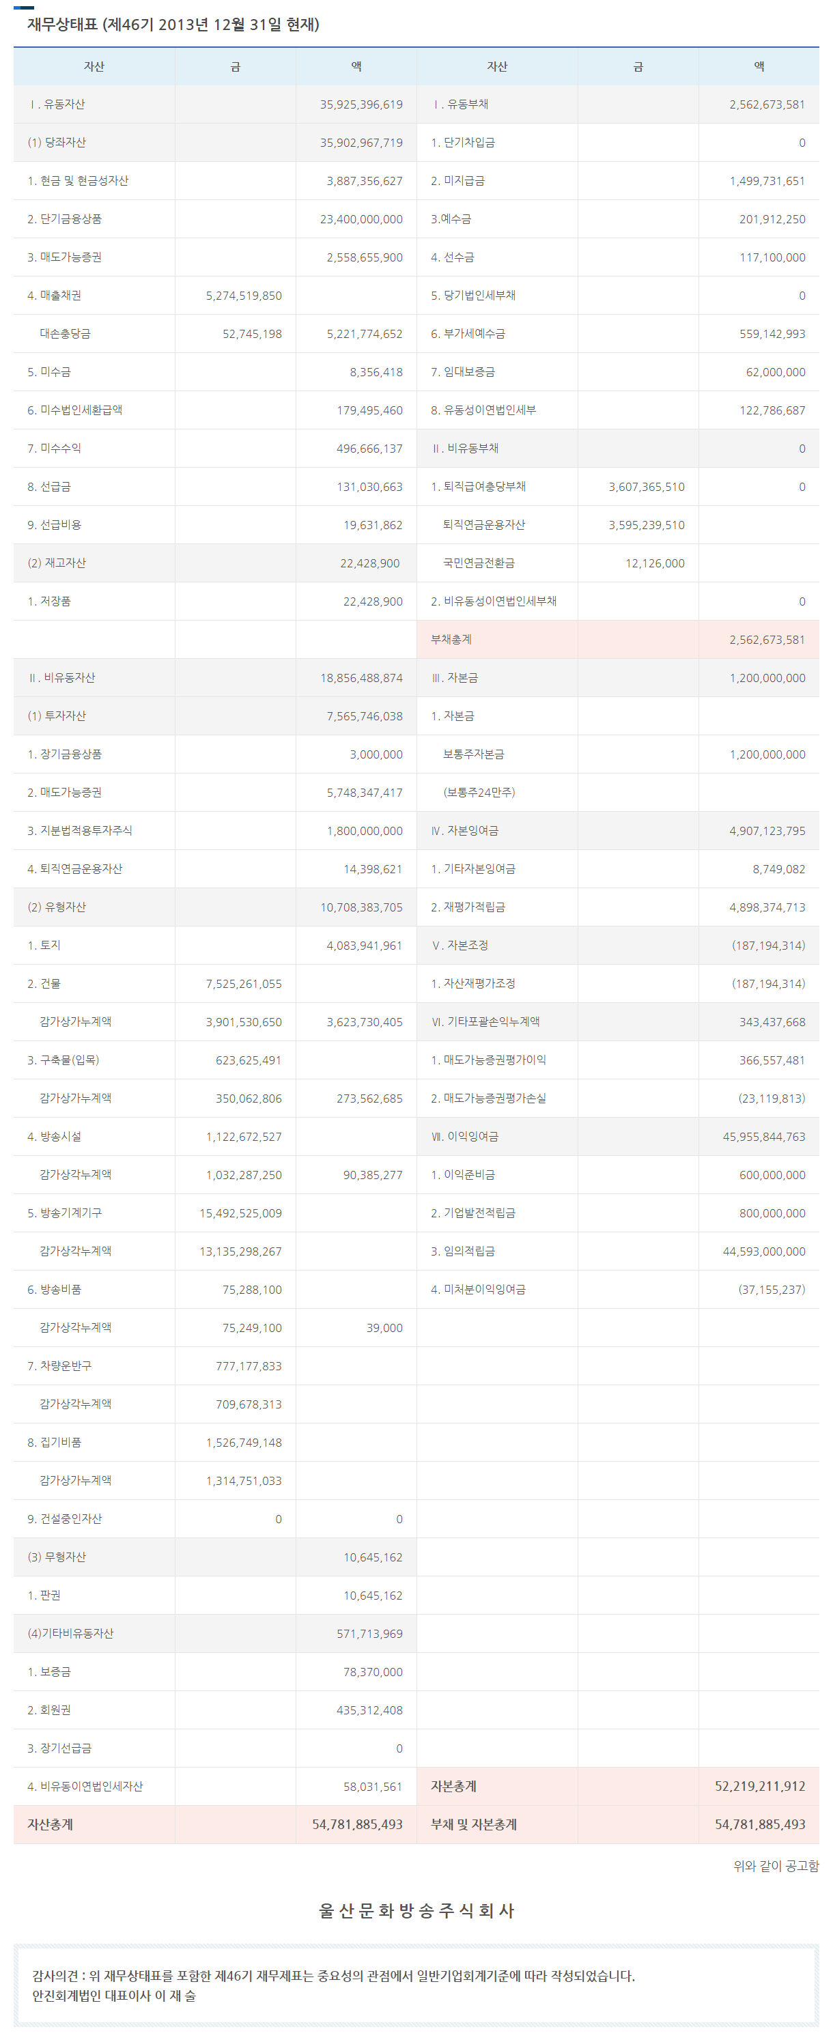
Task: Select the 감사의견 audit opinion text
Action: 333,1976
